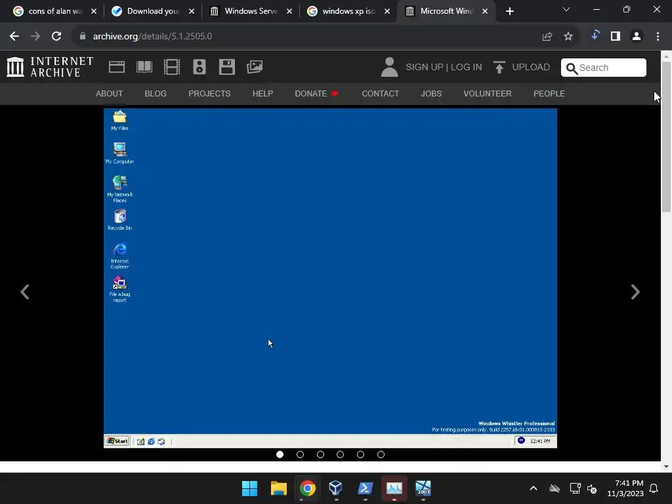Click the user avatar icon
The height and width of the screenshot is (504, 672).
click(389, 67)
